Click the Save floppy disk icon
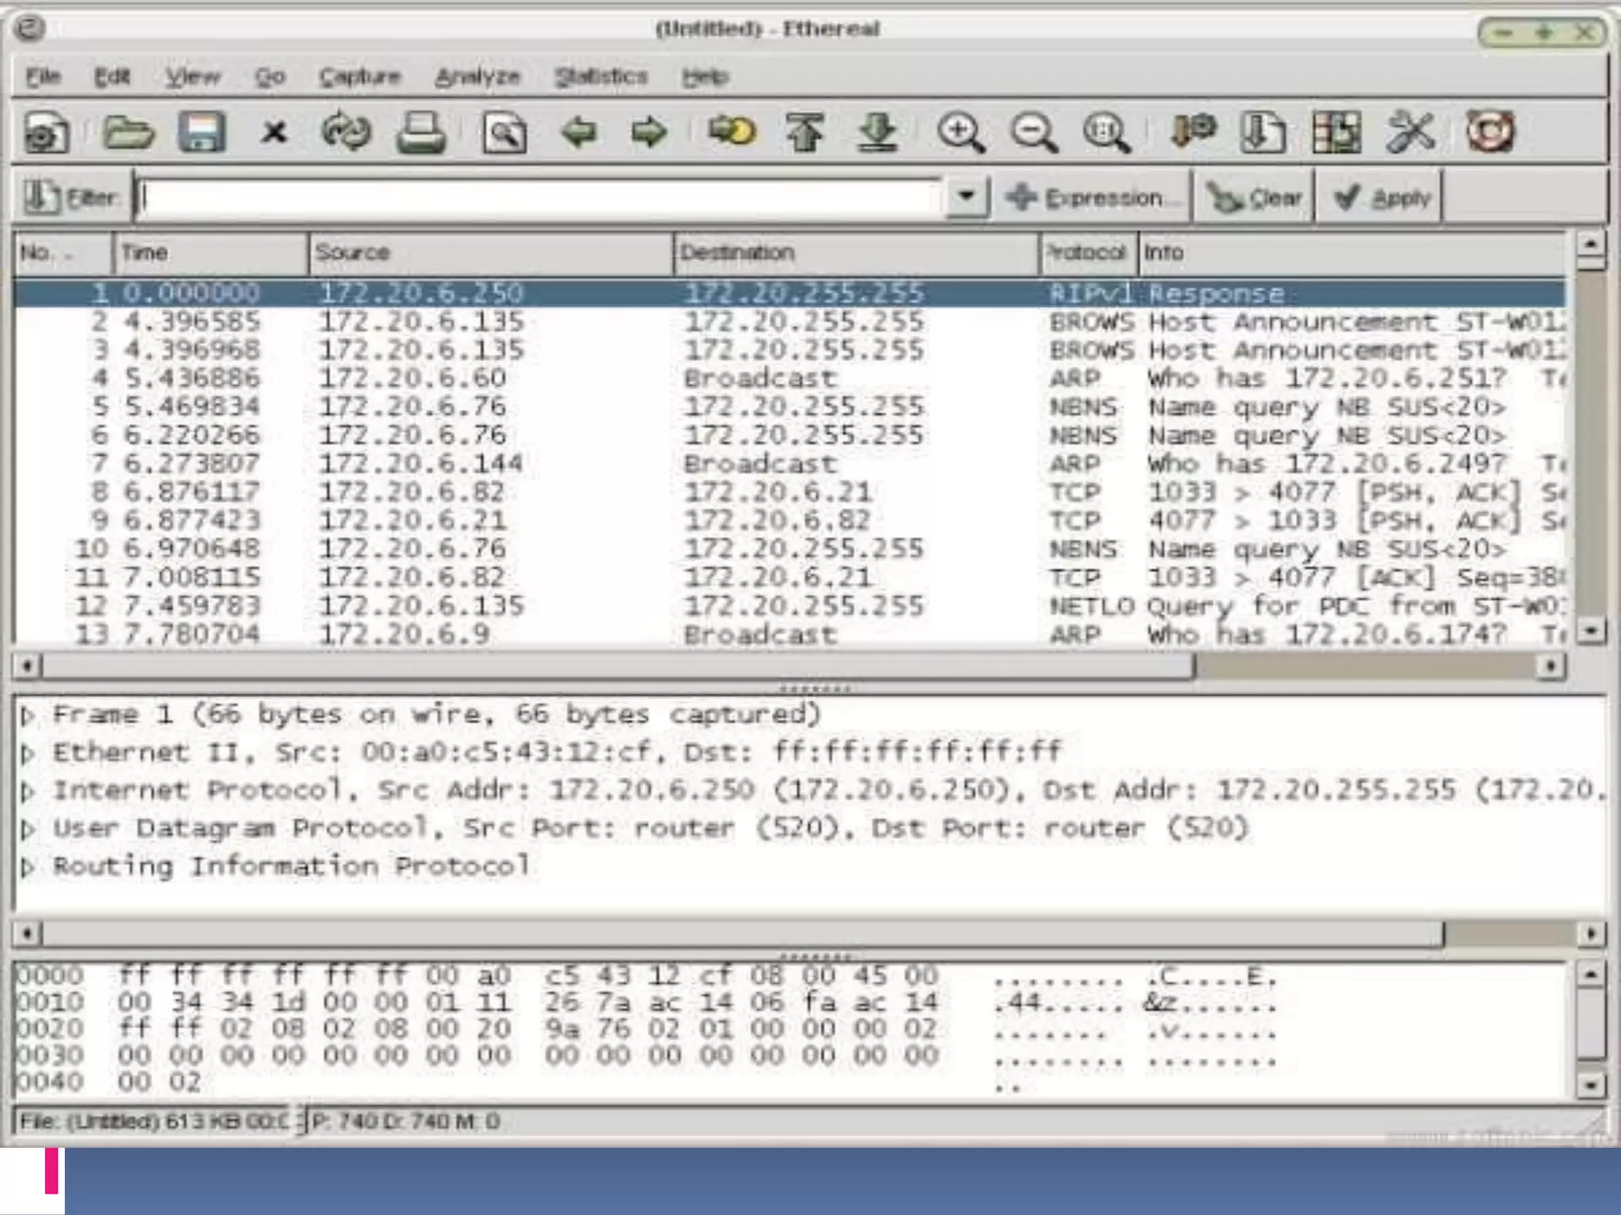The width and height of the screenshot is (1621, 1215). point(201,132)
